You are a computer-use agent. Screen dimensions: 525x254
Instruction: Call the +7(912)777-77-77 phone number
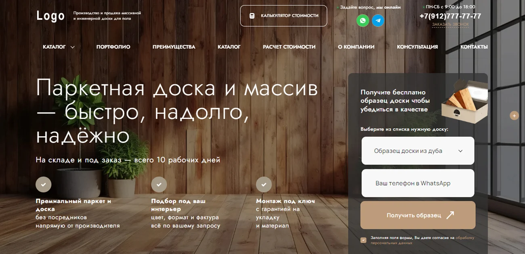pyautogui.click(x=450, y=16)
